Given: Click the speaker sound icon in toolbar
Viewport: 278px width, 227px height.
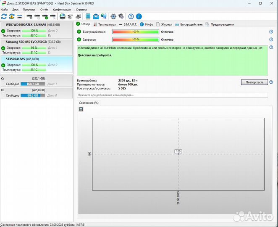Looking at the screenshot, I should (x=121, y=16).
